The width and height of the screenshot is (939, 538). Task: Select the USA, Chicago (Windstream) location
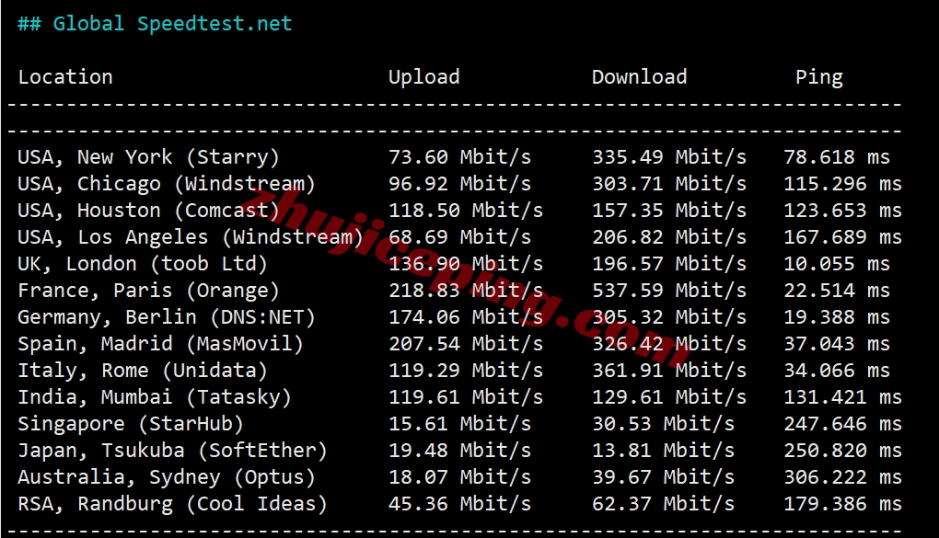coord(167,184)
